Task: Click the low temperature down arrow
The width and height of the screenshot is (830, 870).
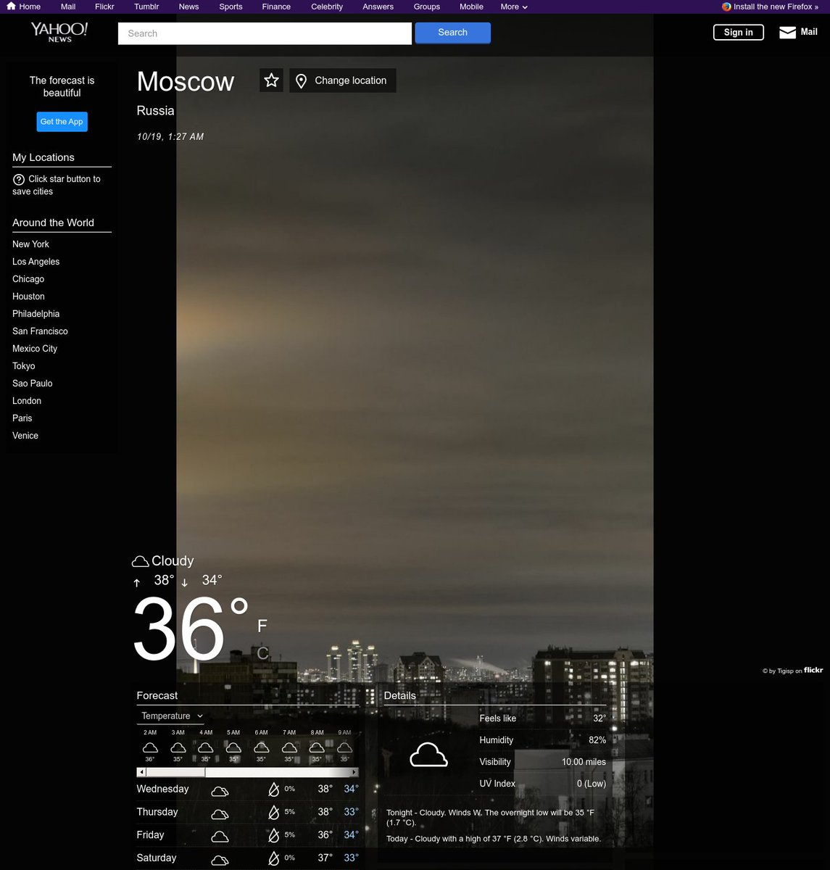Action: [184, 583]
